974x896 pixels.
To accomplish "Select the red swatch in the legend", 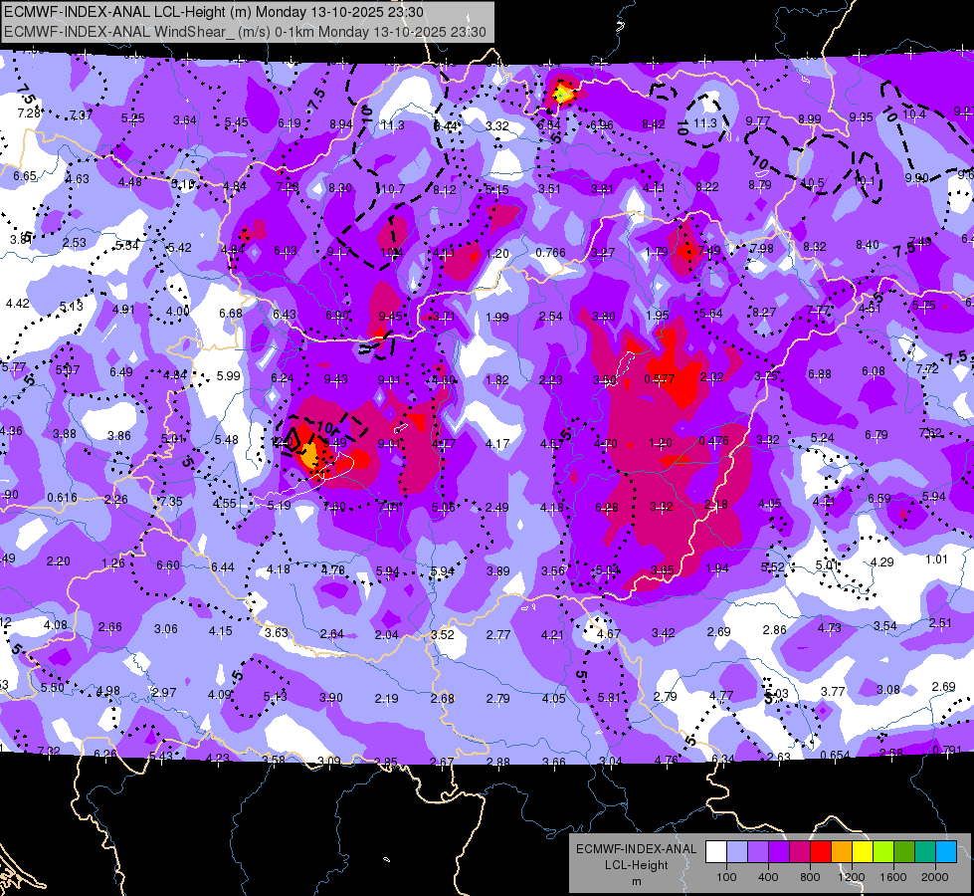I will 821,851.
